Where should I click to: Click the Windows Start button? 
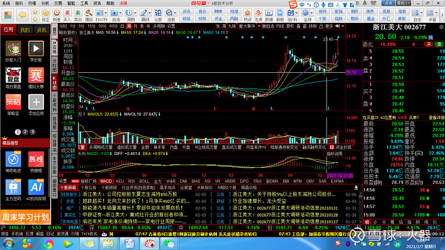pos(8,244)
